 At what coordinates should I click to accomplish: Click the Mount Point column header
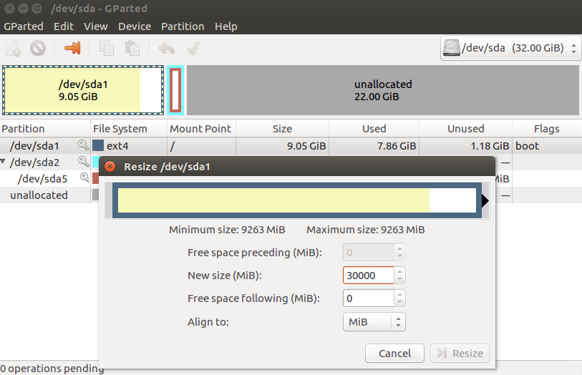[201, 129]
